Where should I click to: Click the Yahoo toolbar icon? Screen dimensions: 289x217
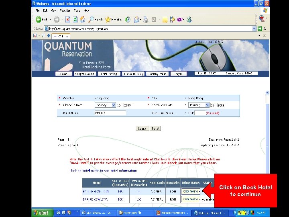pyautogui.click(x=180, y=19)
